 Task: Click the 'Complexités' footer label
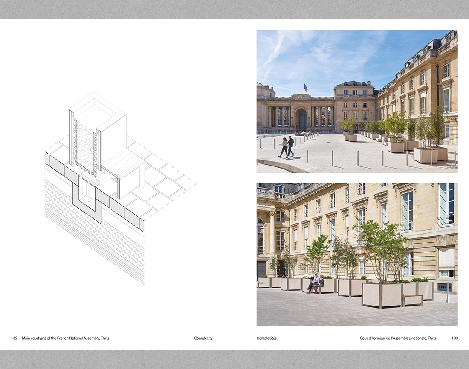(266, 338)
